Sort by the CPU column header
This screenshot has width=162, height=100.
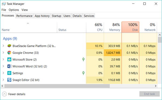point(95,27)
